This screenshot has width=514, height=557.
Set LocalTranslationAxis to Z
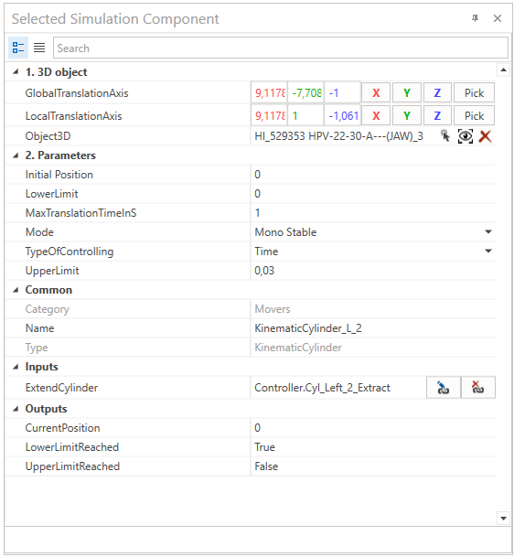437,116
